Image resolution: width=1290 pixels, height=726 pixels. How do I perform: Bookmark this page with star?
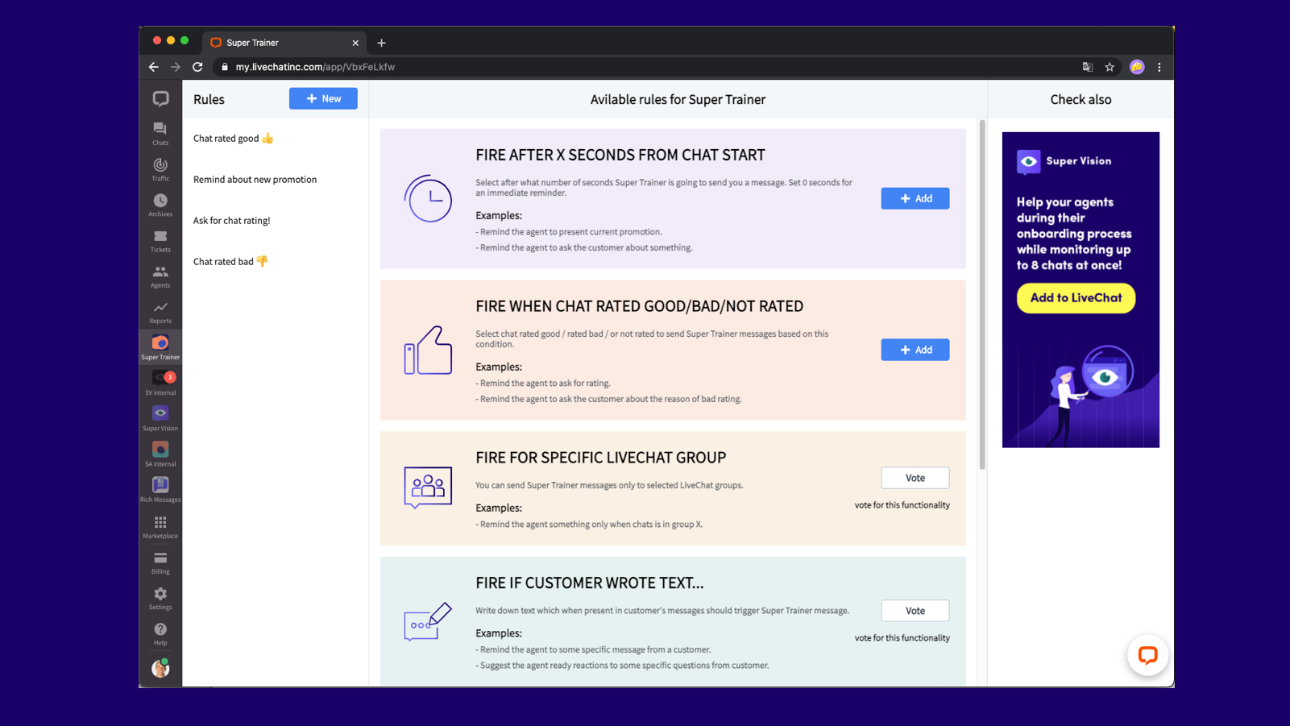pyautogui.click(x=1110, y=67)
